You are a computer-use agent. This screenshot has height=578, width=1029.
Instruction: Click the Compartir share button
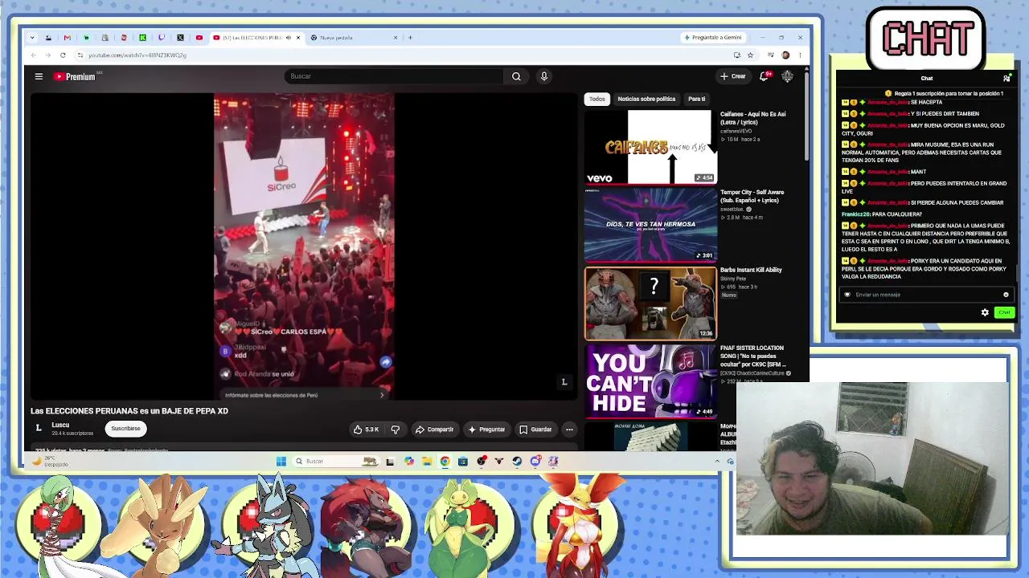tap(434, 429)
